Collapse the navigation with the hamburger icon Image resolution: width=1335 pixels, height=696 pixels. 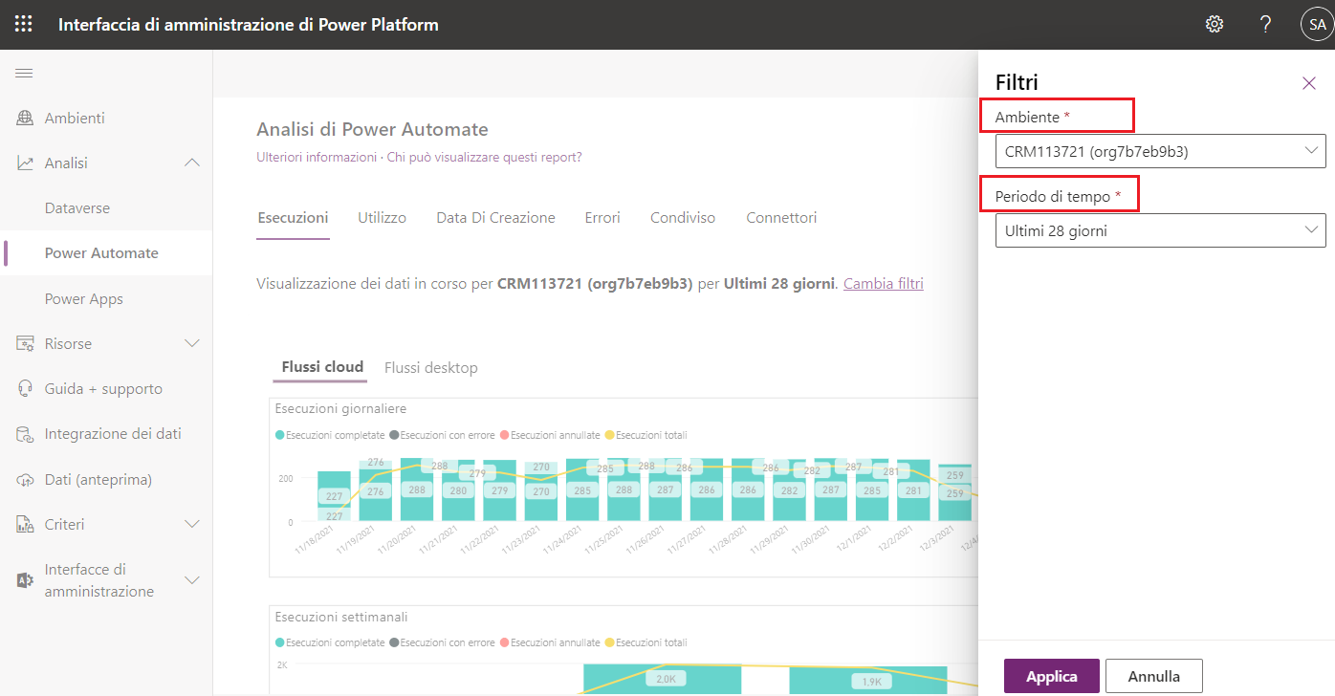point(24,73)
